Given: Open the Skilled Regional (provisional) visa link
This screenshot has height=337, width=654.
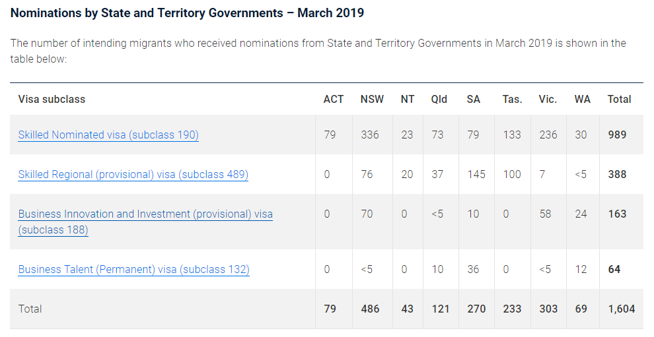Looking at the screenshot, I should (x=133, y=174).
